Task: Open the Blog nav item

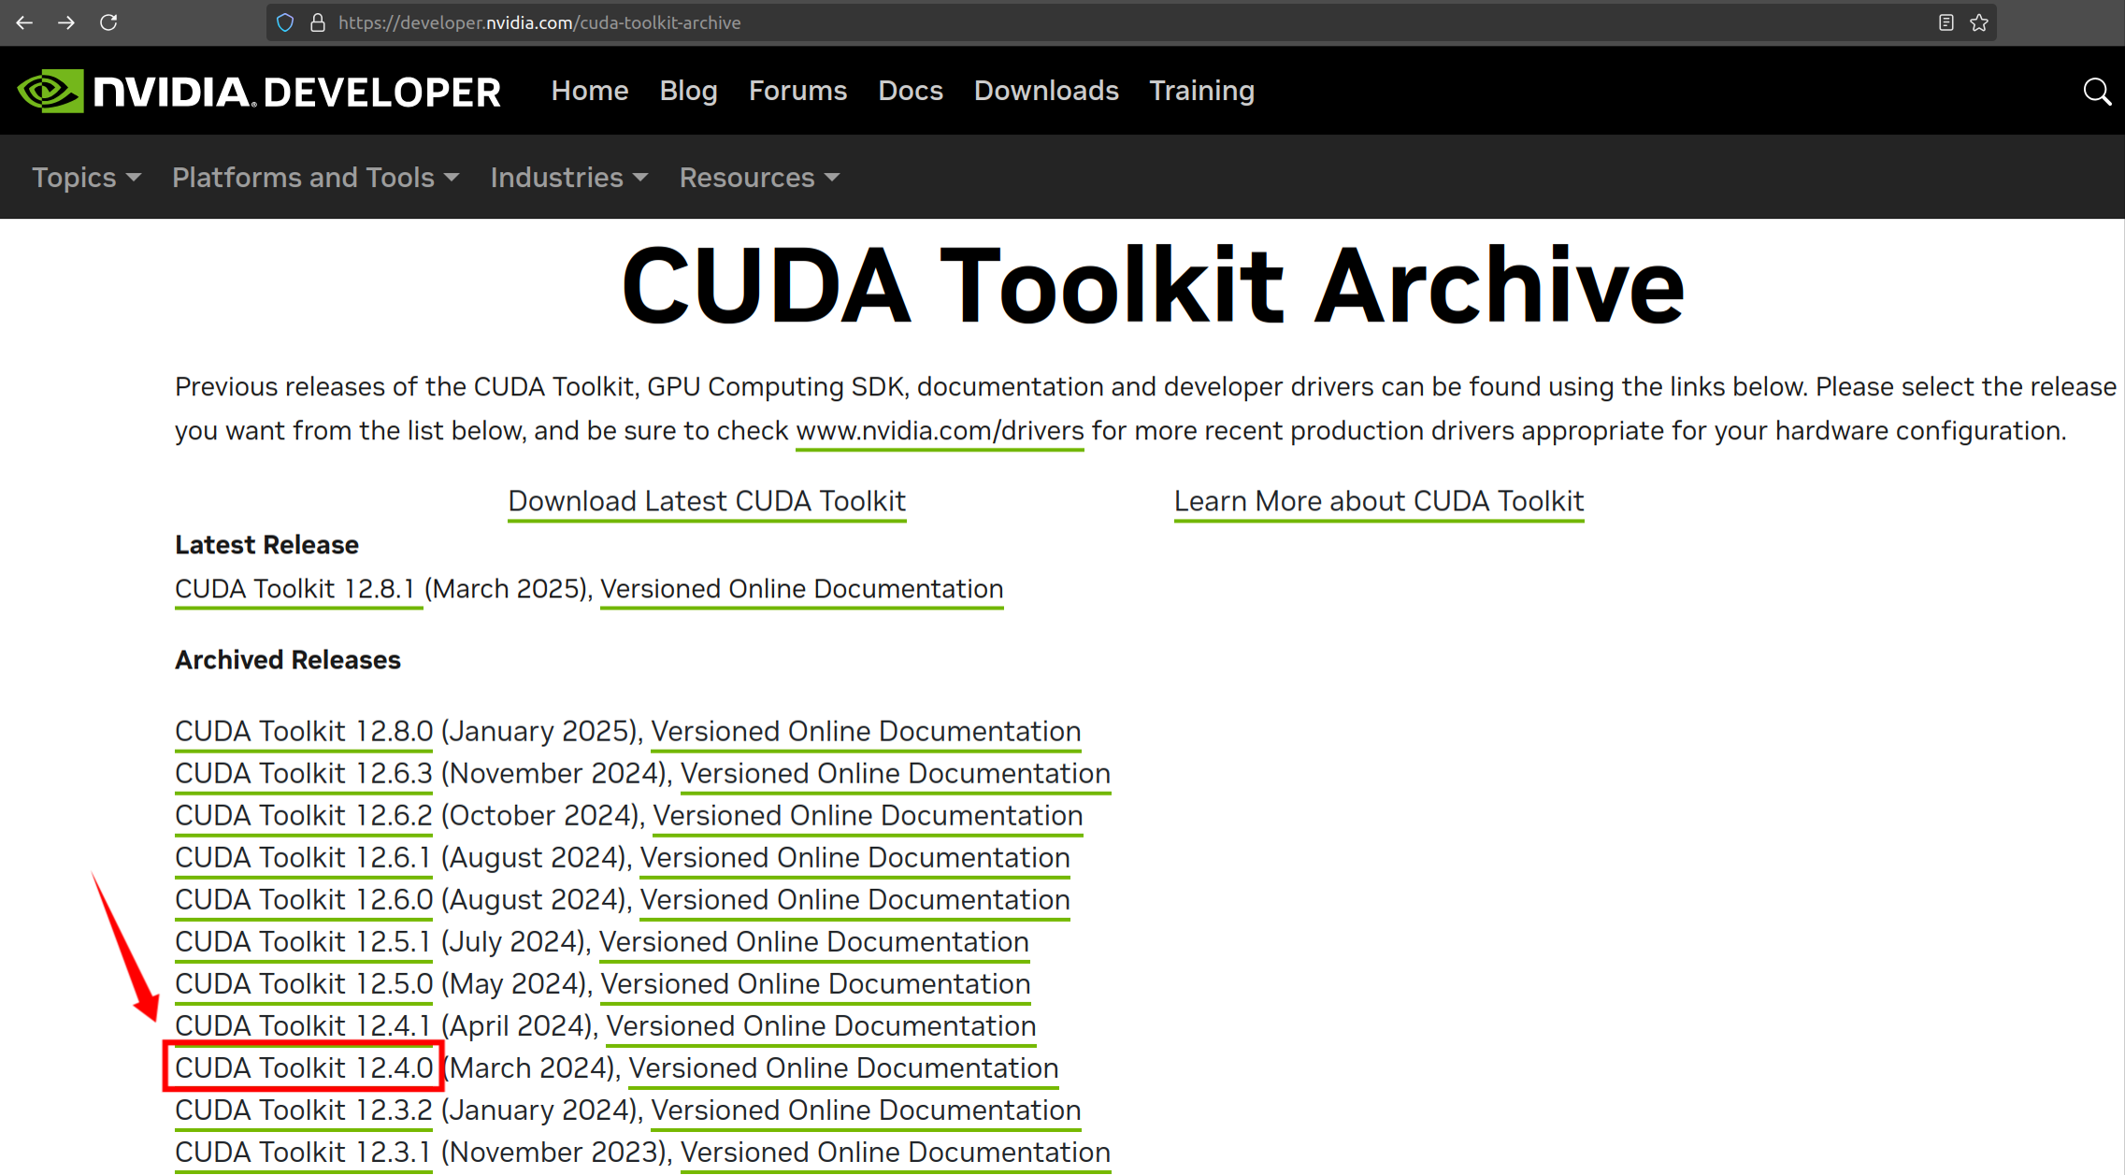Action: point(688,91)
